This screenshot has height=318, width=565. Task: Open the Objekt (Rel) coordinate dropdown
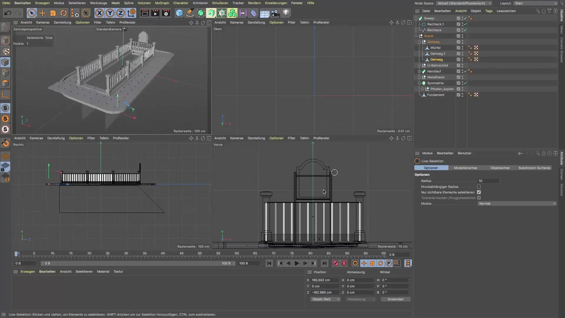click(325, 299)
